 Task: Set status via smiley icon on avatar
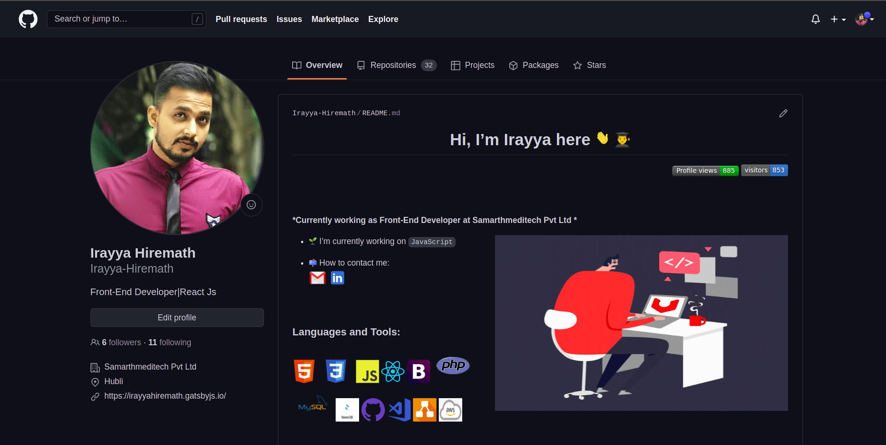(x=251, y=205)
